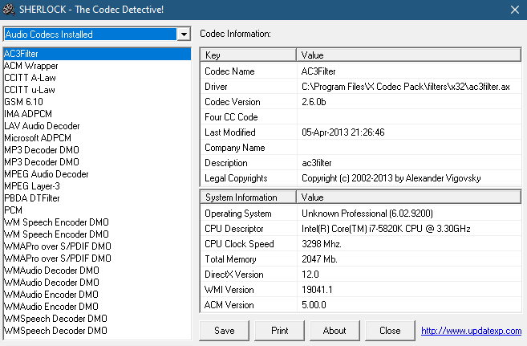This screenshot has height=346, width=527.
Task: Select PBDA DTFilter entry
Action: point(97,198)
